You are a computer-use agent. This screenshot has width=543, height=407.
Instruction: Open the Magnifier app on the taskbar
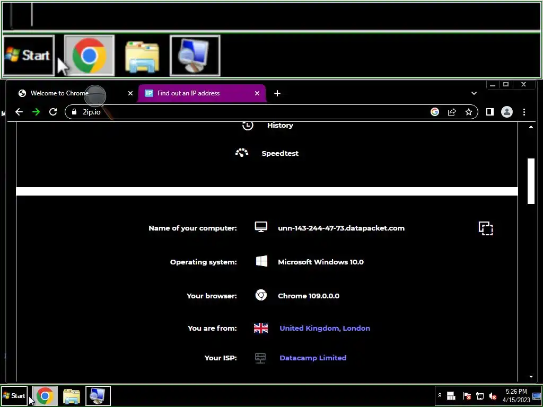pos(98,395)
